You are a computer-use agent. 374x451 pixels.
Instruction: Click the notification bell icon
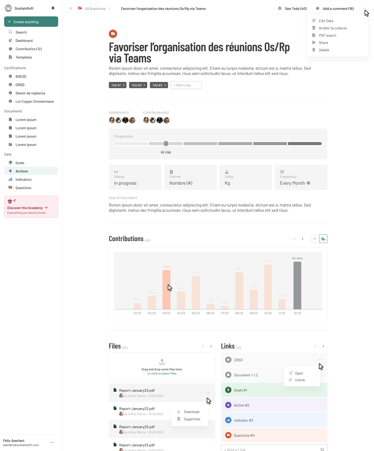[53, 8]
